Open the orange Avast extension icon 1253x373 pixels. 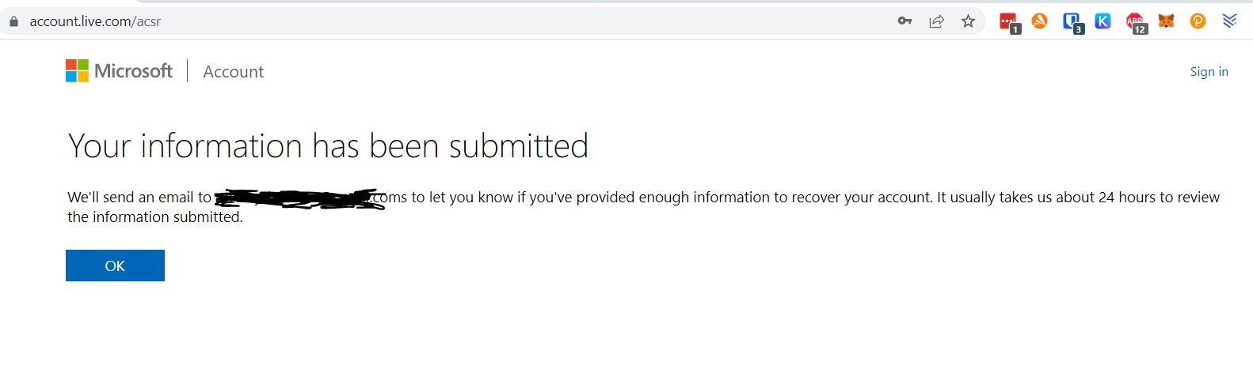tap(1039, 21)
